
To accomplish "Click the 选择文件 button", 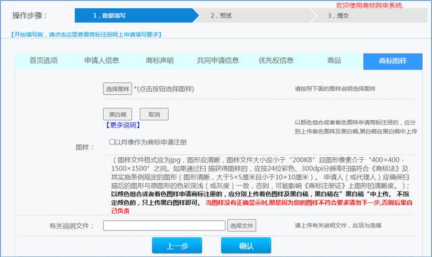I will point(242,225).
